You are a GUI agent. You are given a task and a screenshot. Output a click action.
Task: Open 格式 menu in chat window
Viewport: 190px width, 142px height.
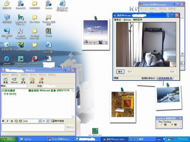tap(42, 75)
